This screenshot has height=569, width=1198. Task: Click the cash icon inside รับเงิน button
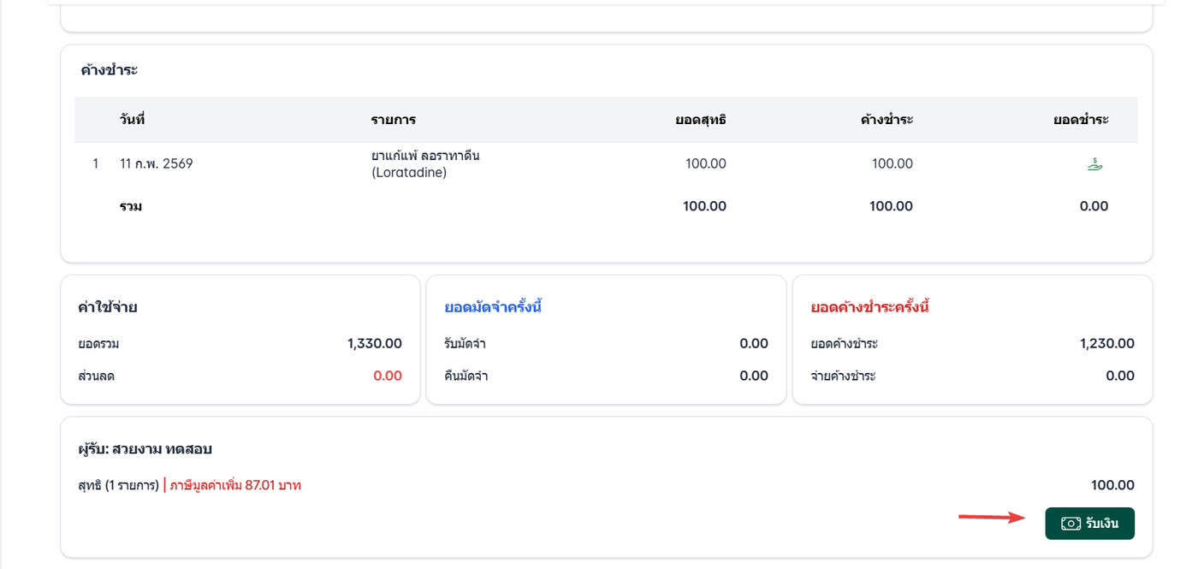[1070, 524]
